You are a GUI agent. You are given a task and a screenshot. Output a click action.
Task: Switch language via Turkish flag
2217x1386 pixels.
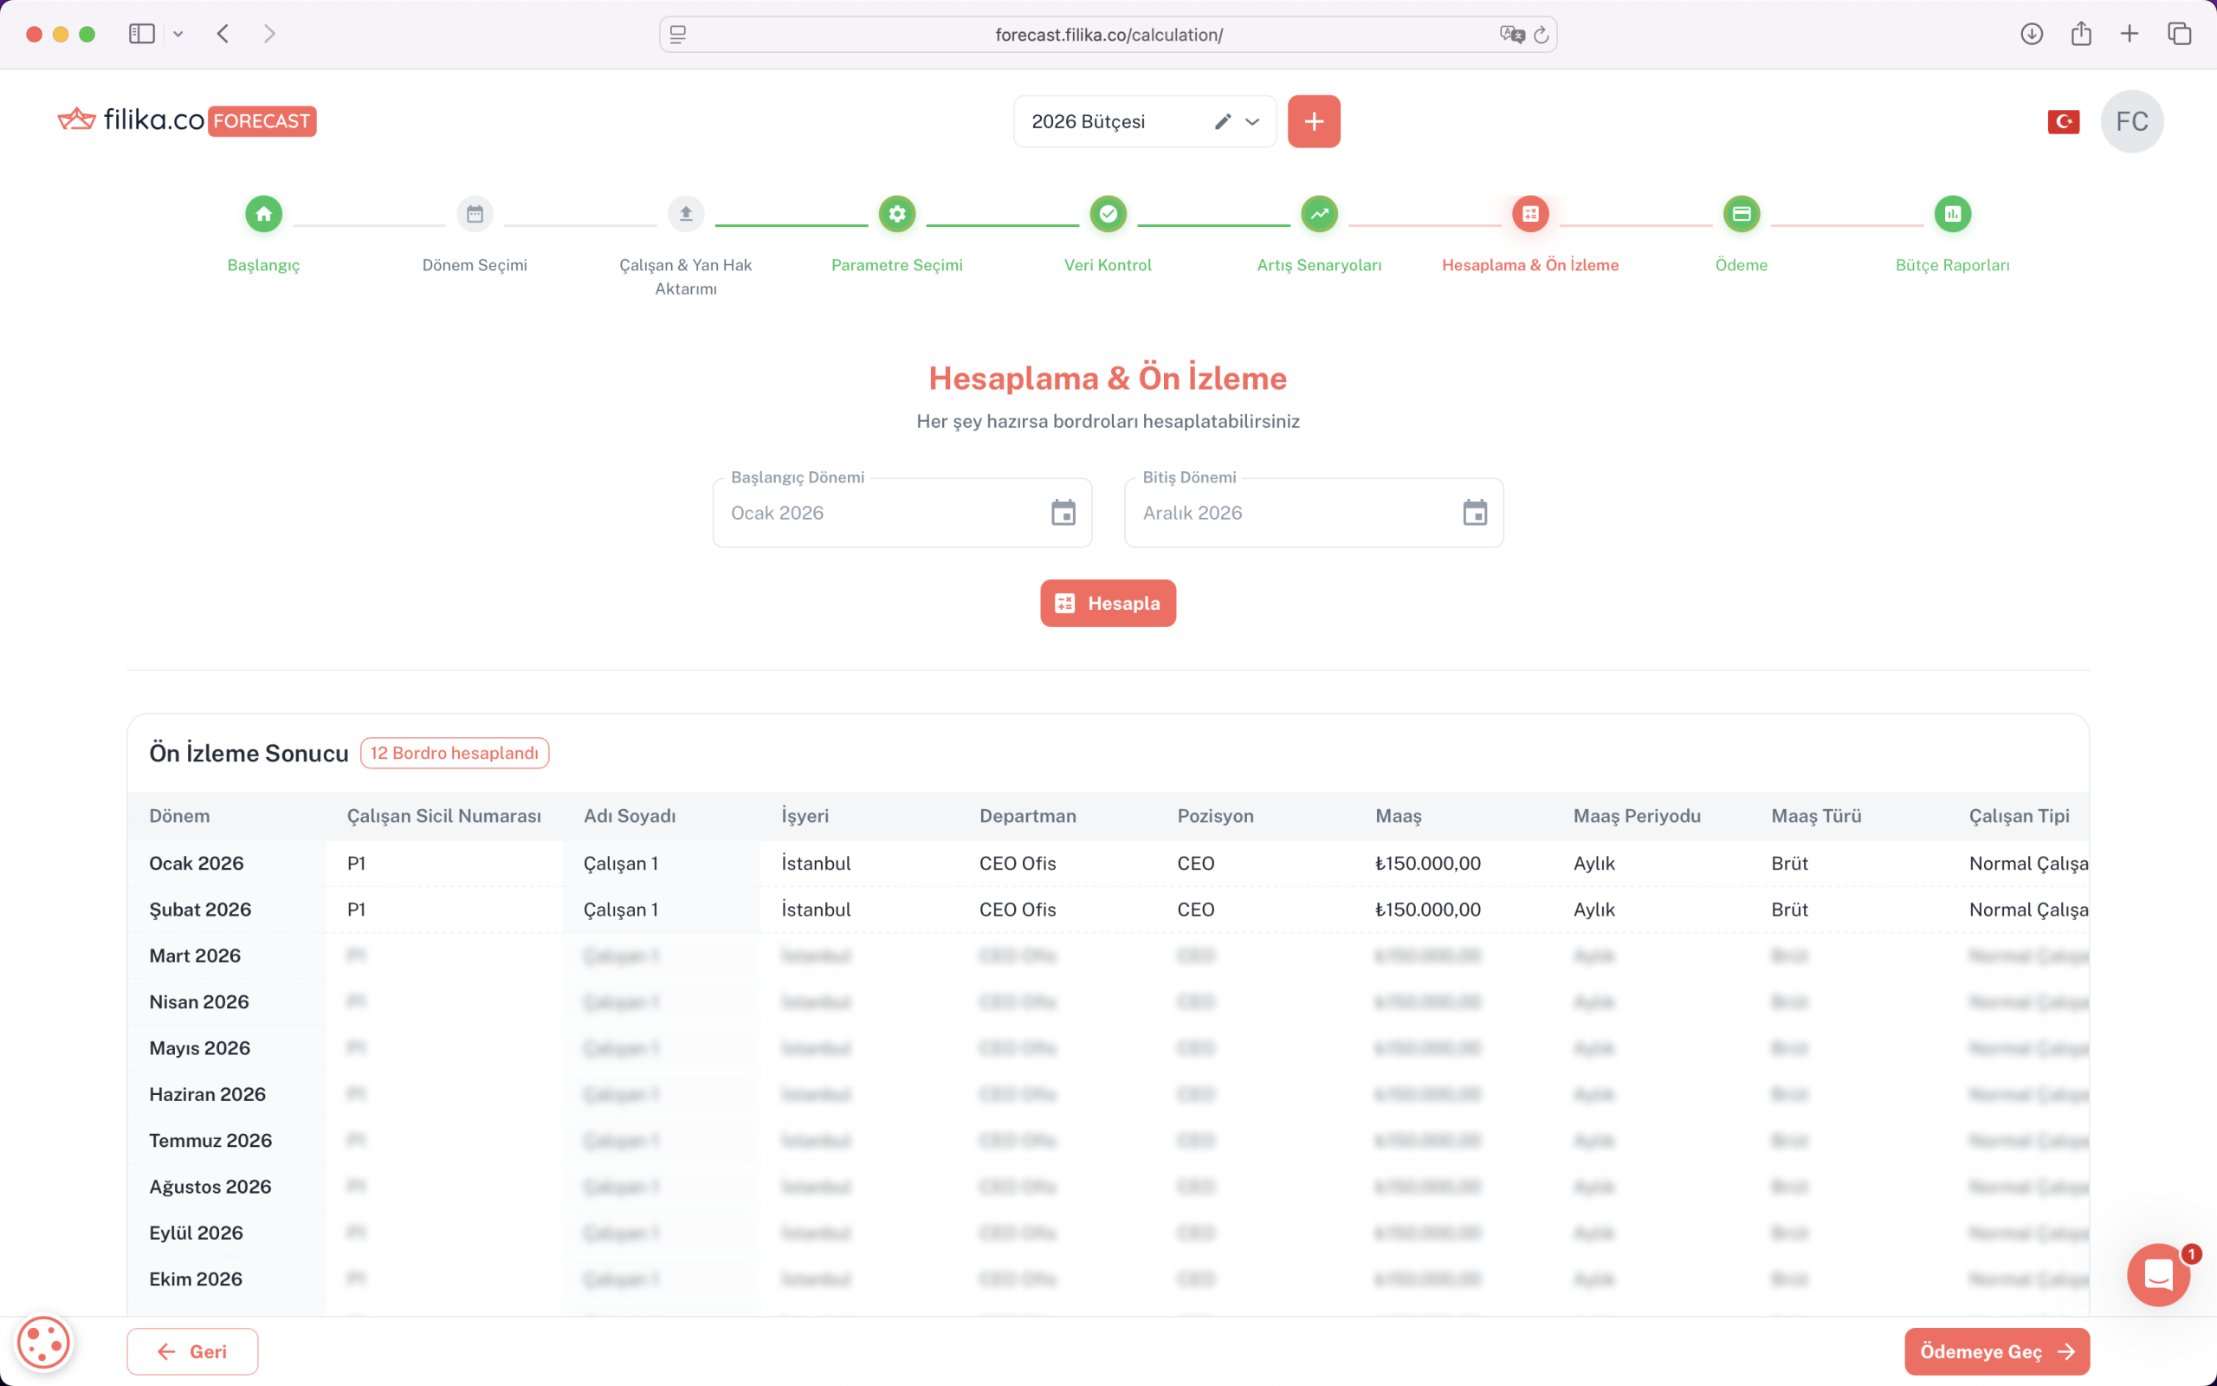(2063, 121)
